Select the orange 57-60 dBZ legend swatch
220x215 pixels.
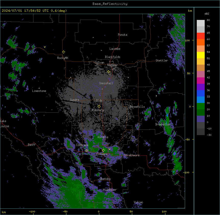pos(201,42)
